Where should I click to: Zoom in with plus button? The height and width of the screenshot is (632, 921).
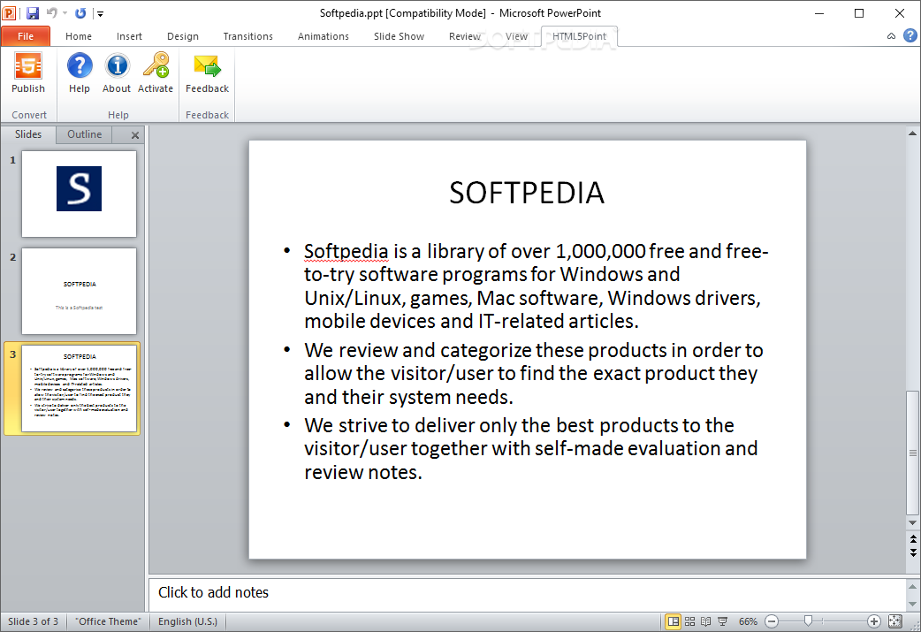click(874, 621)
